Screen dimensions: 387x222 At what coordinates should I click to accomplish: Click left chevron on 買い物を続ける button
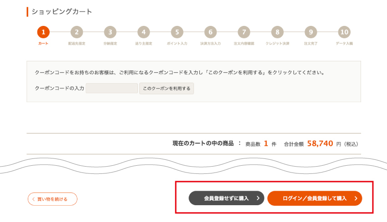33,199
